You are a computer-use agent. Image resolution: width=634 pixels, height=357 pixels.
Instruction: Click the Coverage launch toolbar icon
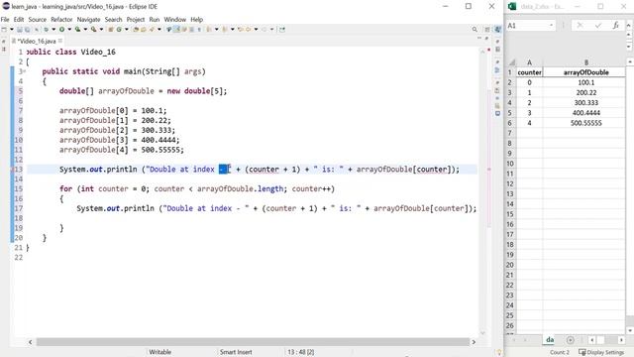tap(77, 30)
